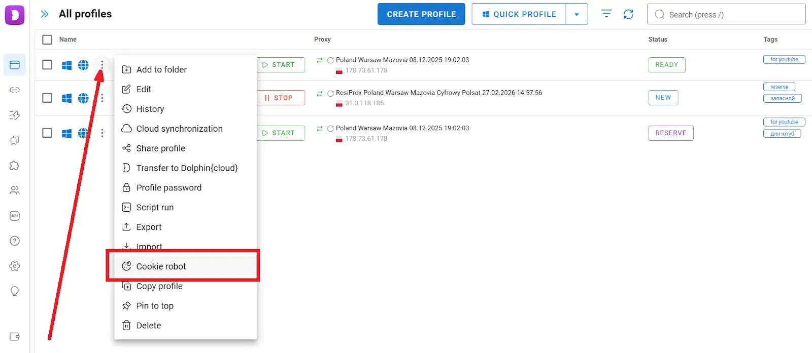
Task: Open the users/team icon in sidebar
Action: [15, 190]
